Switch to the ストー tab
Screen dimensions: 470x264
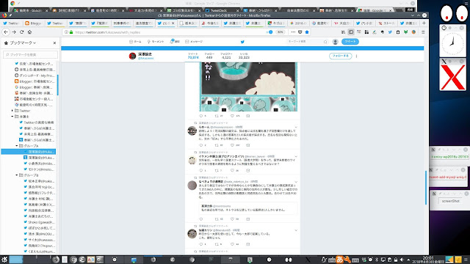click(x=387, y=23)
